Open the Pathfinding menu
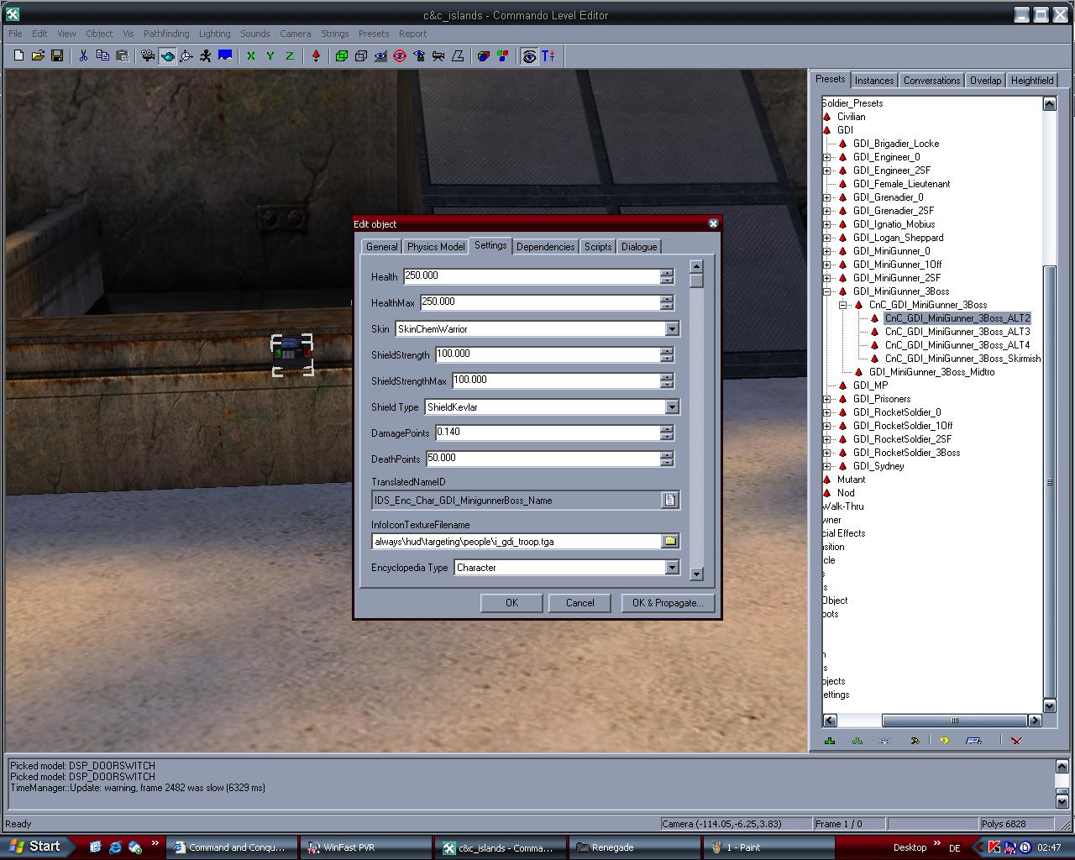The width and height of the screenshot is (1075, 860). 166,34
